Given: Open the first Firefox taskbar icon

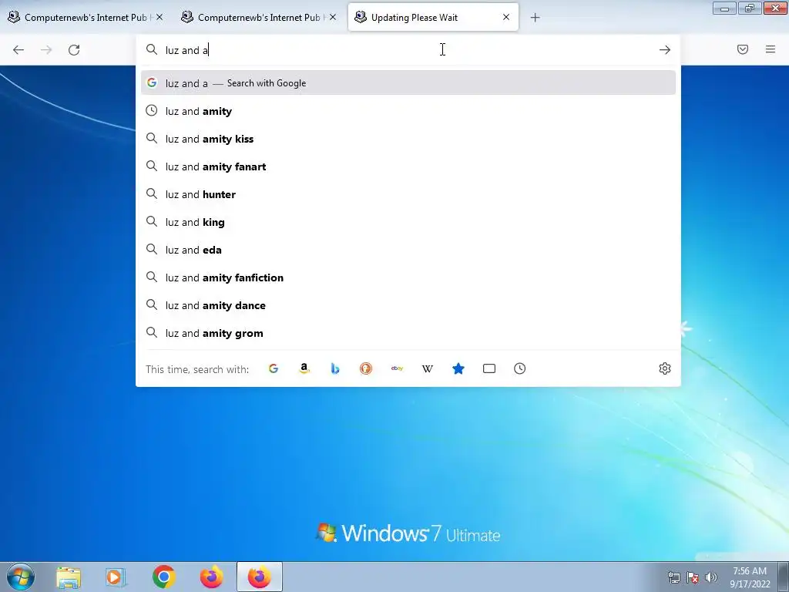Looking at the screenshot, I should [211, 577].
